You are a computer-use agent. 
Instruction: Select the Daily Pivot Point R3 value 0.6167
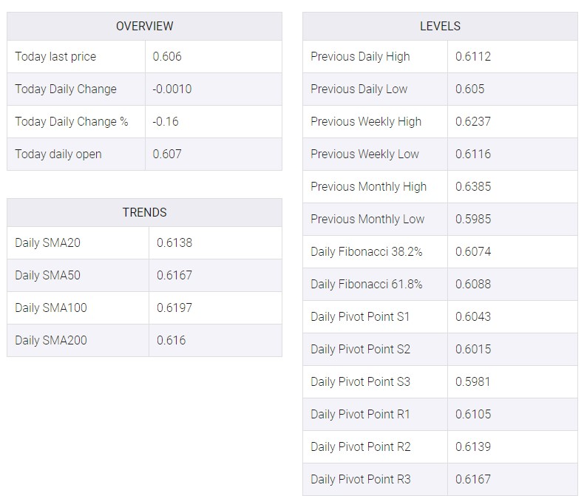point(473,479)
